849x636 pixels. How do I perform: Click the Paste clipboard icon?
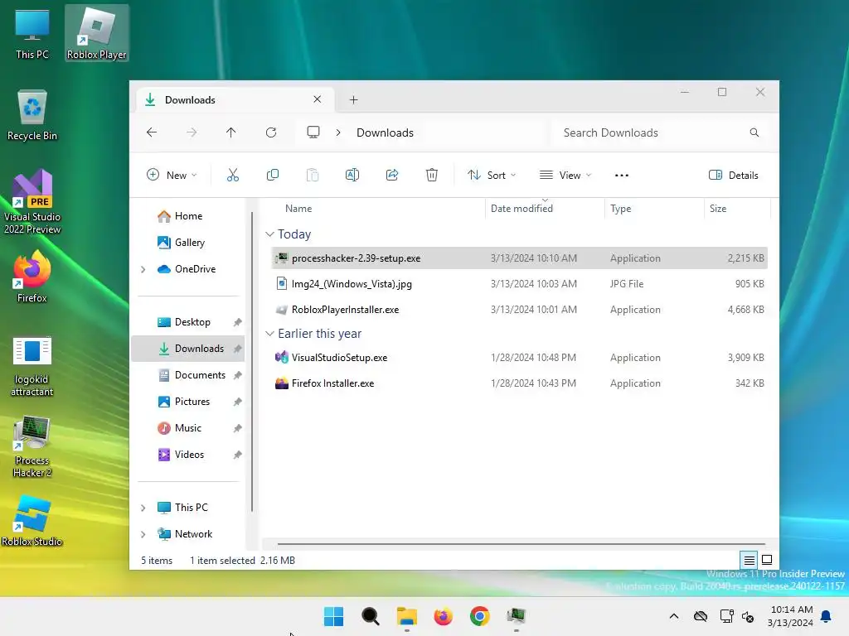313,175
